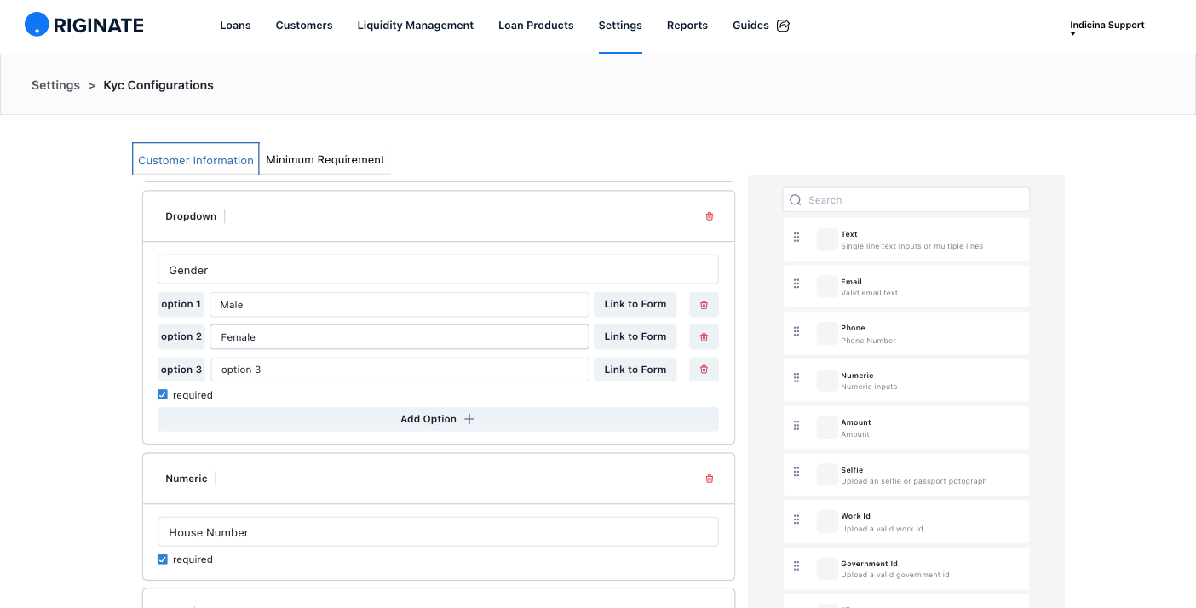Click the drag handle for Government Id field
Image resolution: width=1196 pixels, height=608 pixels.
coord(796,566)
